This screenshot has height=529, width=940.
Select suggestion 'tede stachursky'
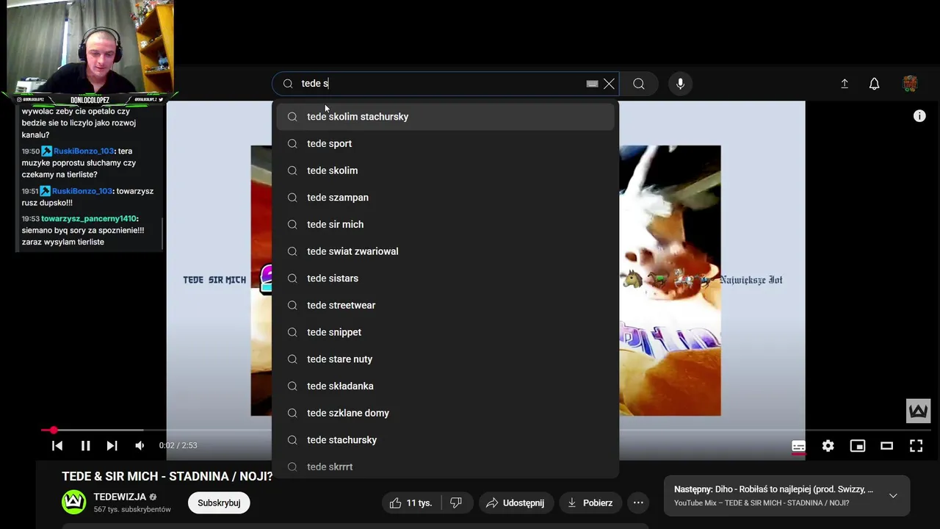[445, 440]
